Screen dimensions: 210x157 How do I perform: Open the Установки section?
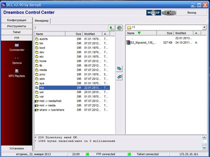coord(17,148)
